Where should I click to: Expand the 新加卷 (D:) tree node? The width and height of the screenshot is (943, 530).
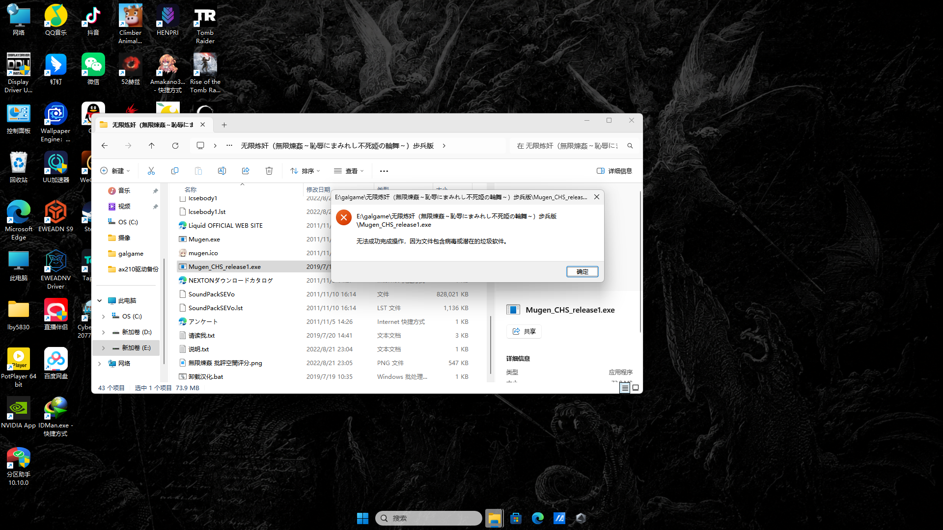104,332
